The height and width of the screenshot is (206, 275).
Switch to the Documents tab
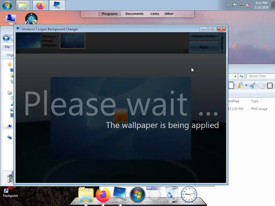pos(134,14)
